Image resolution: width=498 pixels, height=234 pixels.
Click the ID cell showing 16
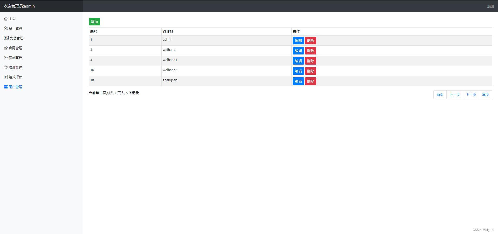click(x=125, y=71)
